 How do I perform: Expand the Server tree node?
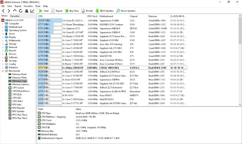click(x=3, y=34)
